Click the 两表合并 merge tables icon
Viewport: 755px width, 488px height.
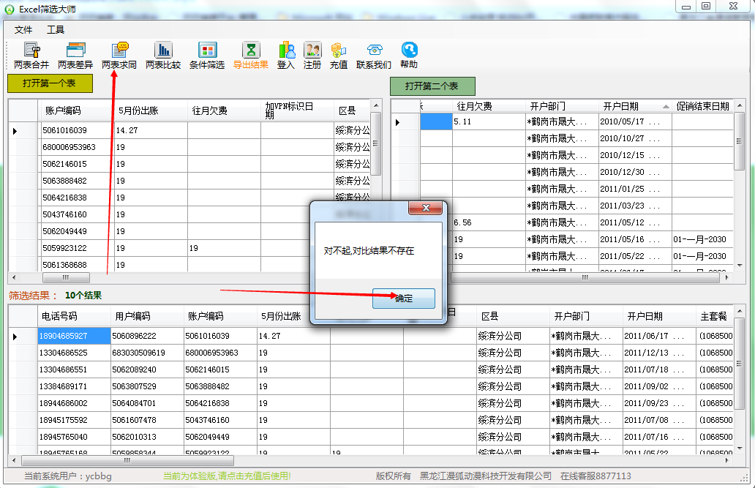[31, 56]
